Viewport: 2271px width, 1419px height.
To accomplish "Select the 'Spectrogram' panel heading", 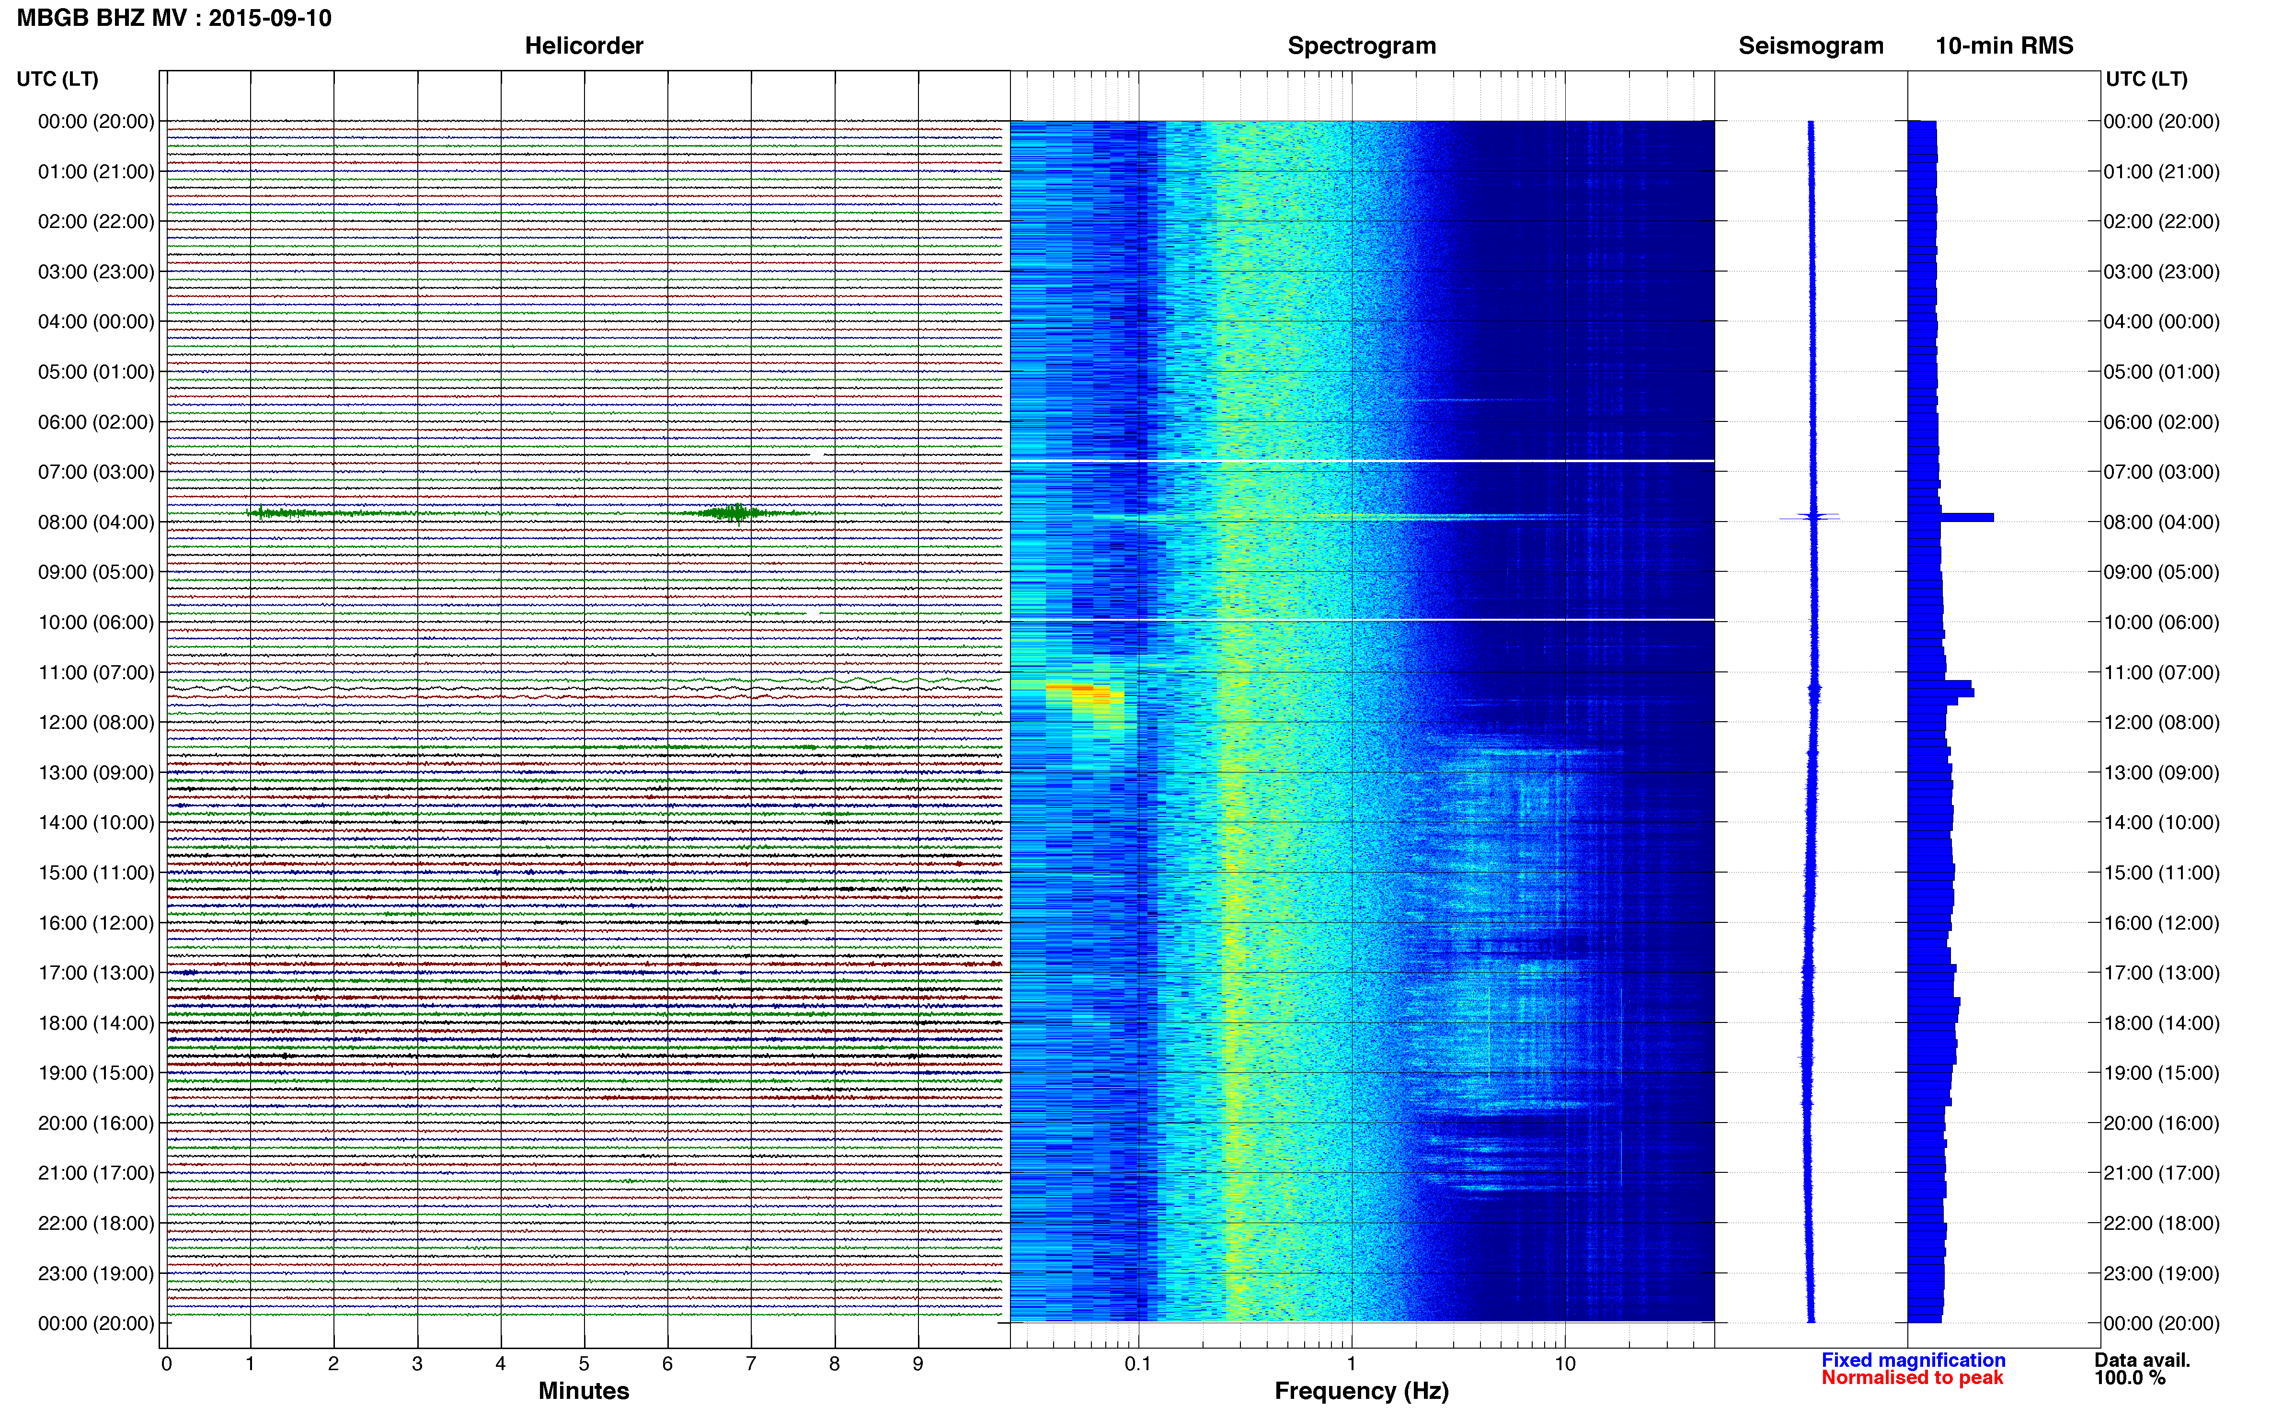I will coord(1361,46).
